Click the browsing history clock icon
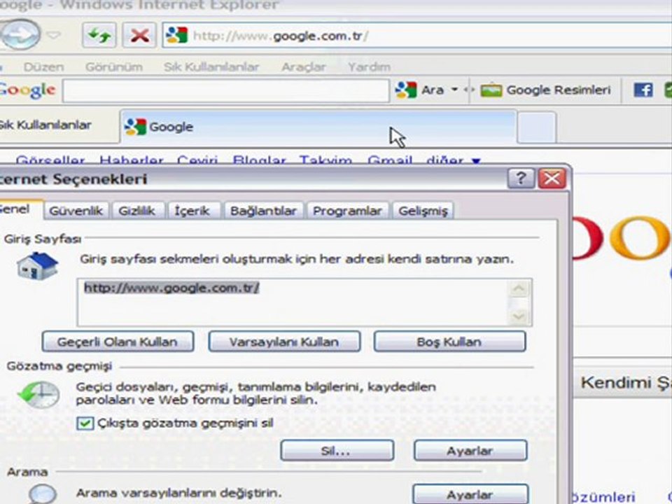Image resolution: width=672 pixels, height=504 pixels. (38, 394)
